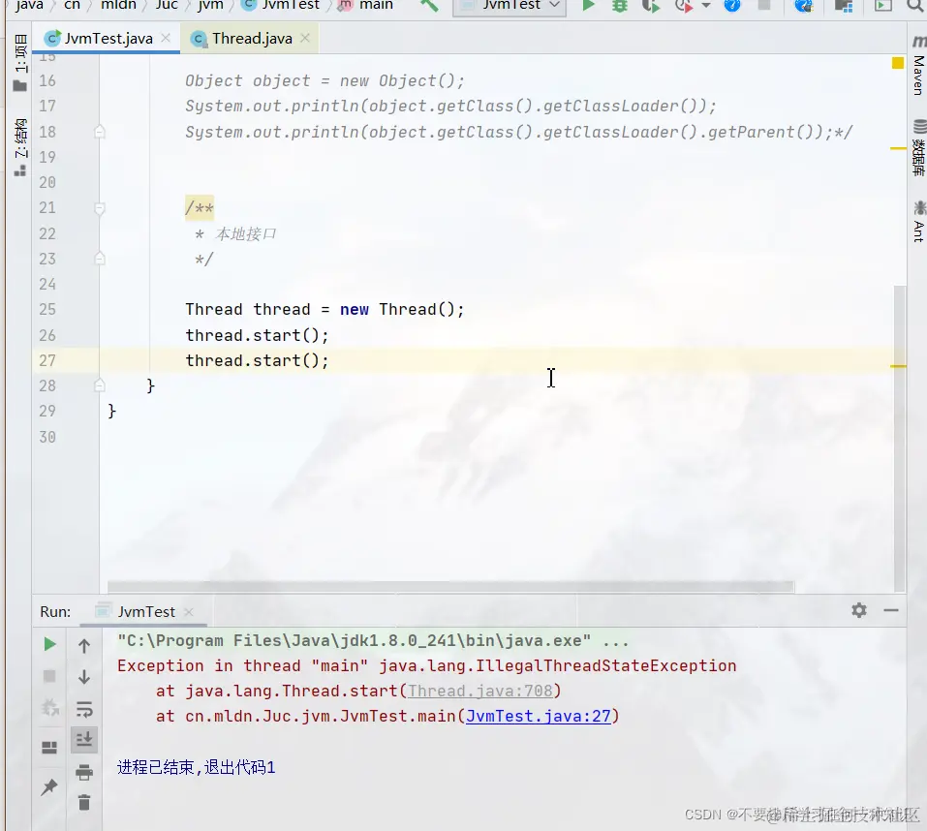Collapse Javadoc comment at line 21

click(100, 208)
